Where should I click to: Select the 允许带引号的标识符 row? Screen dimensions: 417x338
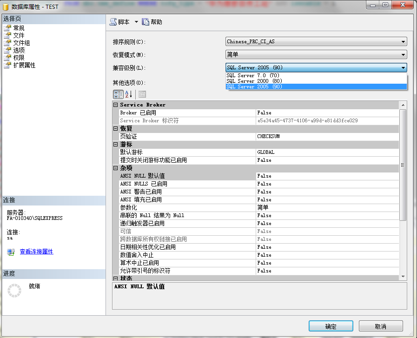point(259,271)
